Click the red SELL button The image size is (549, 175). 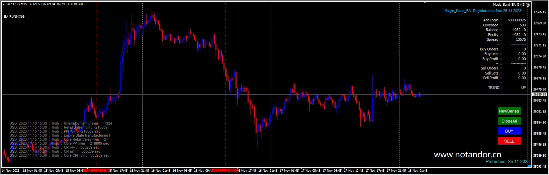pos(509,141)
